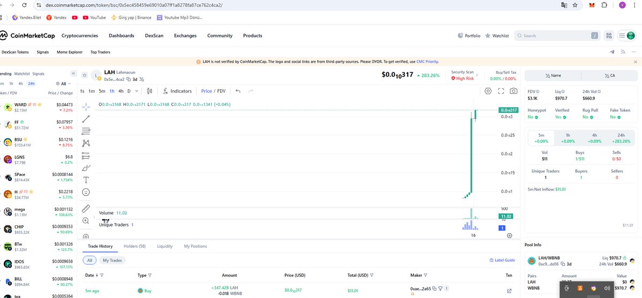Search token by CA button
Viewport: 642px width, 298px height.
(609, 75)
